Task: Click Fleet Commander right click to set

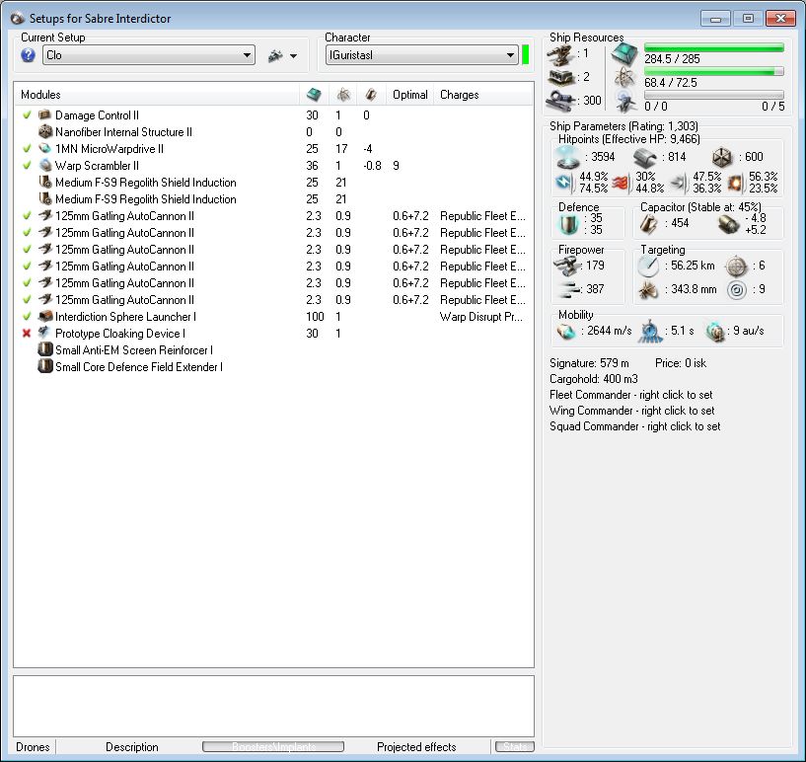Action: tap(630, 395)
